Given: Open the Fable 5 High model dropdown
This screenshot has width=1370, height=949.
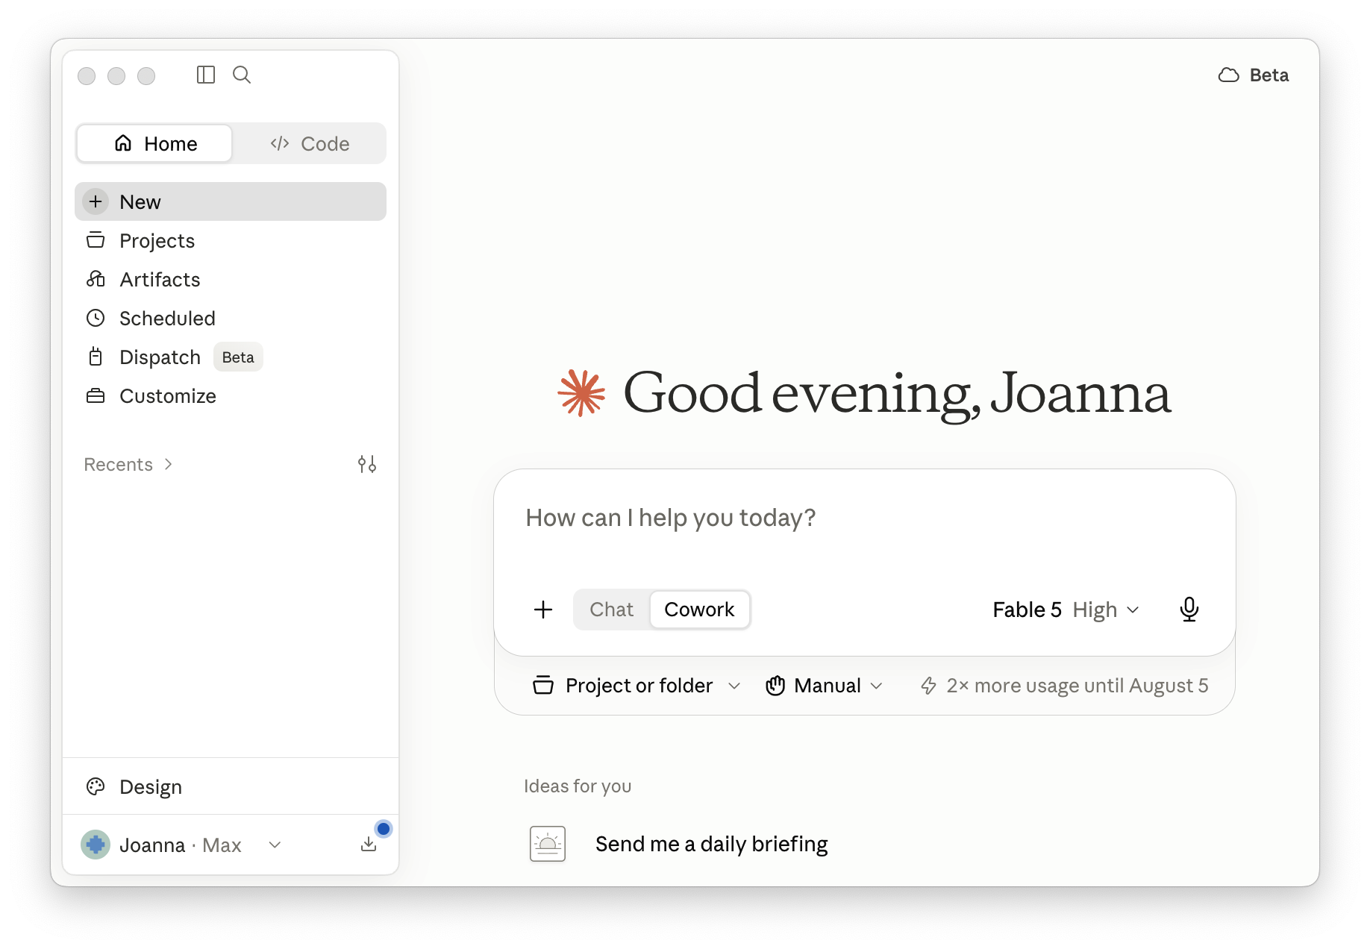Looking at the screenshot, I should pyautogui.click(x=1066, y=610).
